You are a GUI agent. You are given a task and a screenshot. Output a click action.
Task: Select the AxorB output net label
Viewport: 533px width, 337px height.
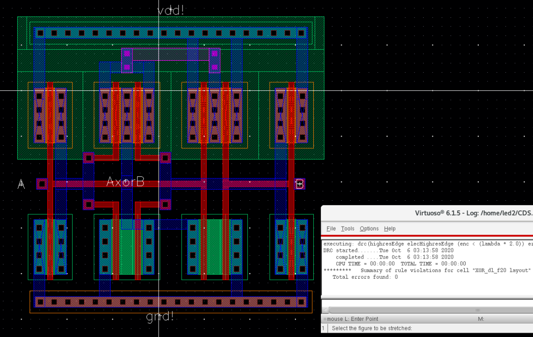coord(126,181)
